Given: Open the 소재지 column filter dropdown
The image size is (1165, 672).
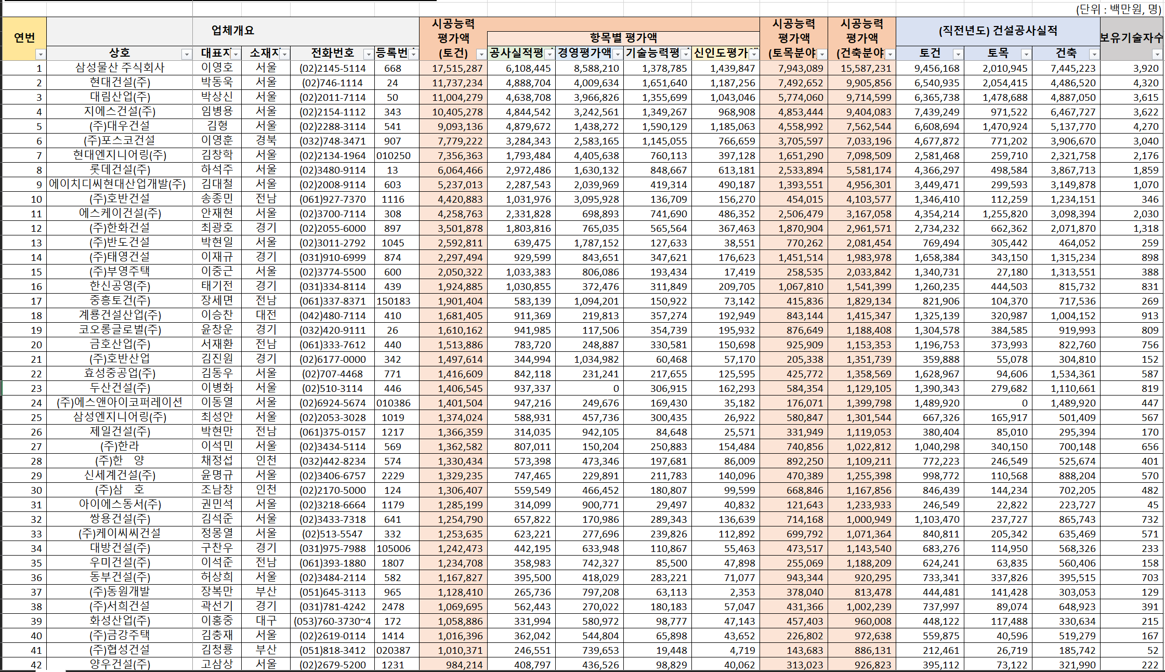Looking at the screenshot, I should coord(285,54).
